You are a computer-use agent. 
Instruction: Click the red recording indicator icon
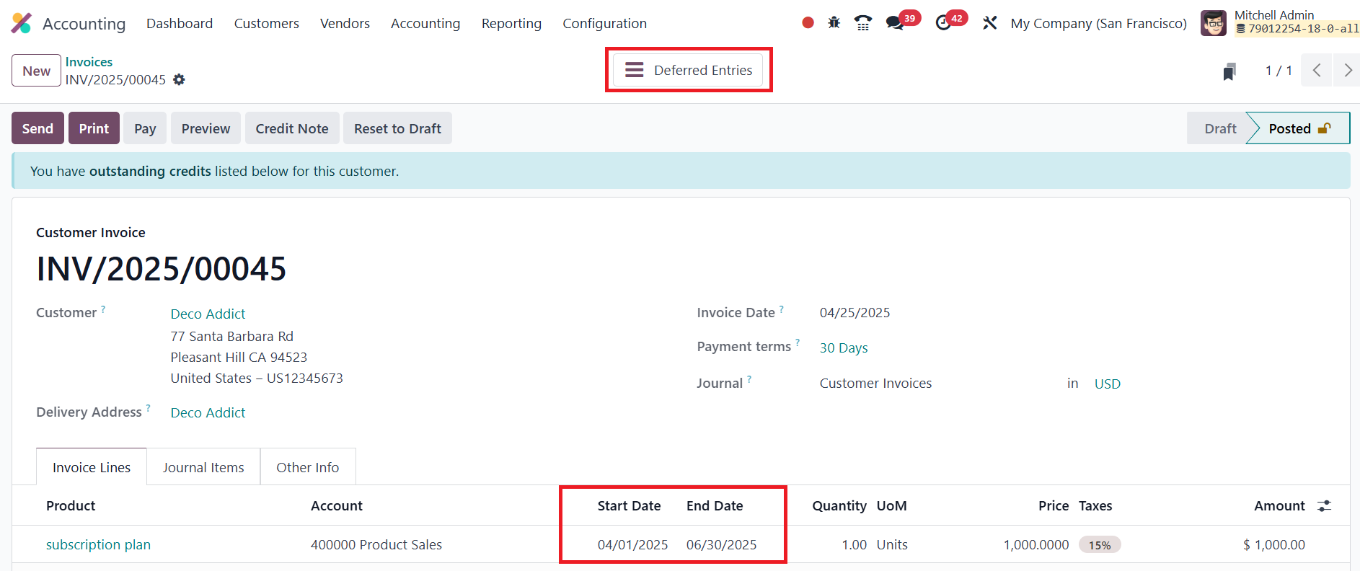808,23
